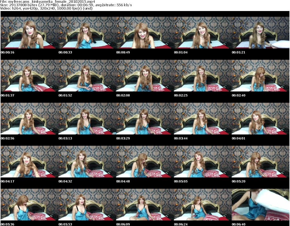This screenshot has height=226, width=290.
Task: Open the frame captured at 00:02:08
Action: pyautogui.click(x=145, y=76)
